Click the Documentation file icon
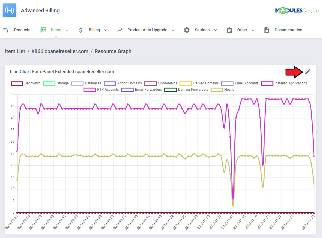Viewport: 322px width, 238px height. click(267, 30)
